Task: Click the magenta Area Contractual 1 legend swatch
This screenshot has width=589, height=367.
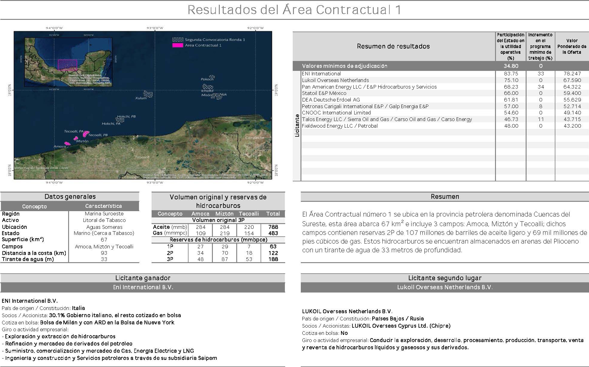Action: pyautogui.click(x=177, y=45)
